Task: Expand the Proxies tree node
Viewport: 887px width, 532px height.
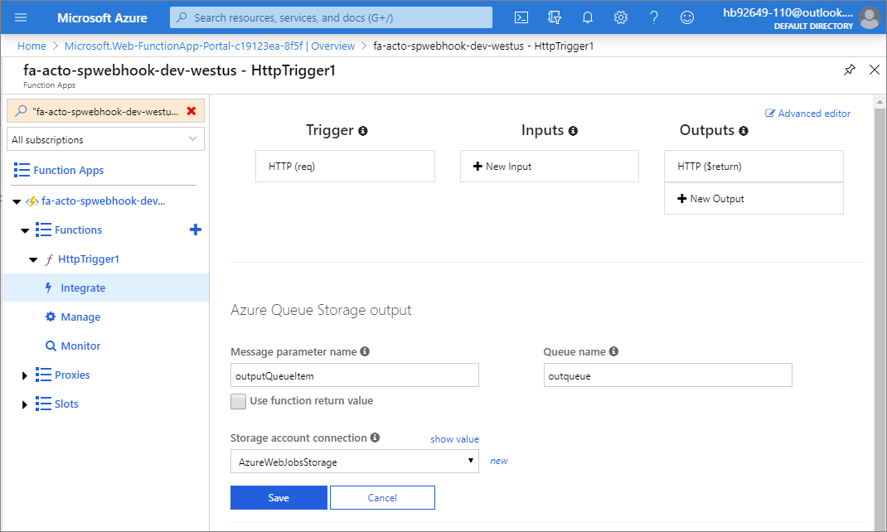Action: pyautogui.click(x=24, y=375)
